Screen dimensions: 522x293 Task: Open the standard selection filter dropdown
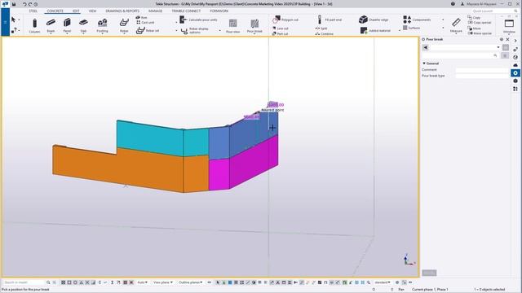tap(383, 282)
